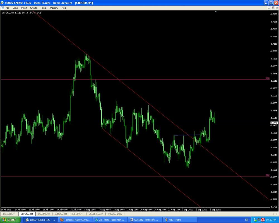Open the Window menu
Image resolution: width=279 pixels, height=223 pixels.
pyautogui.click(x=54, y=8)
